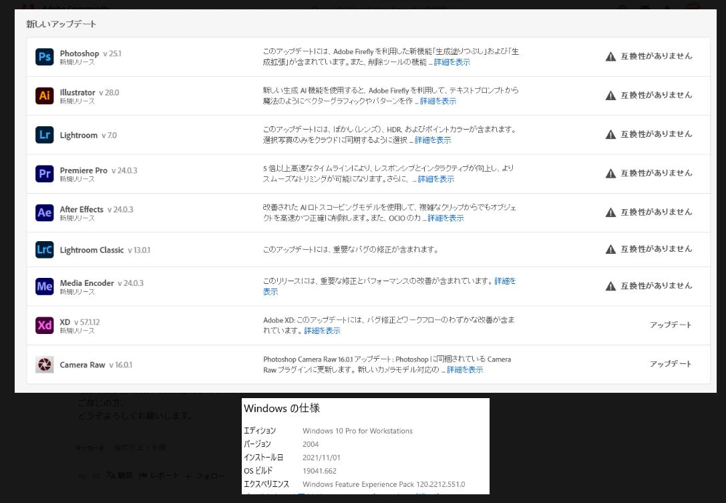Image resolution: width=726 pixels, height=503 pixels.
Task: Open 詳細を表示 link for XD
Action: [322, 331]
